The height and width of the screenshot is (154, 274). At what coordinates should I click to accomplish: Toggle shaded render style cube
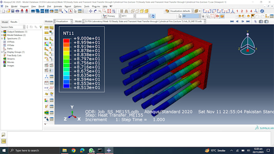point(146,11)
